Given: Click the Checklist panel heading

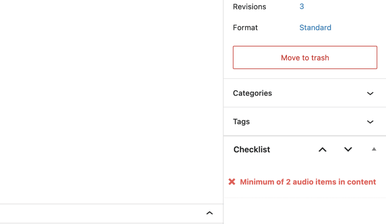Looking at the screenshot, I should coord(252,150).
